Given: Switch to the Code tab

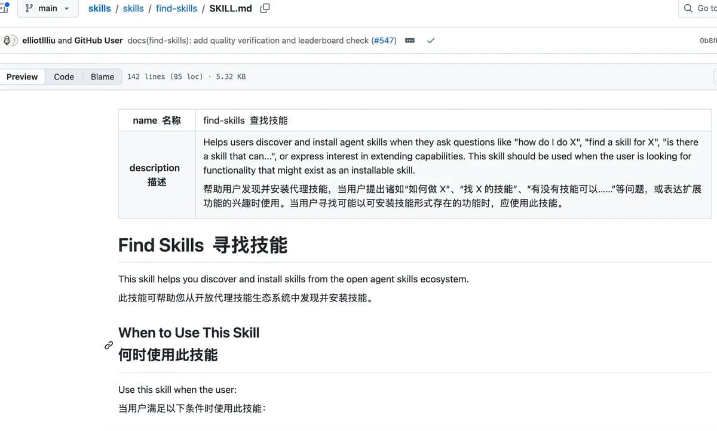Looking at the screenshot, I should tap(64, 76).
